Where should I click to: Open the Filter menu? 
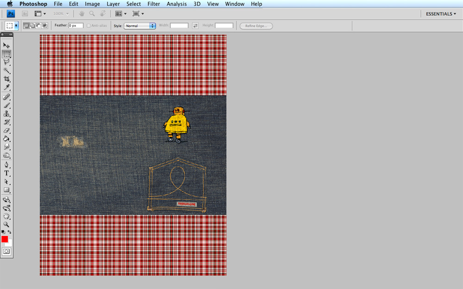(154, 4)
